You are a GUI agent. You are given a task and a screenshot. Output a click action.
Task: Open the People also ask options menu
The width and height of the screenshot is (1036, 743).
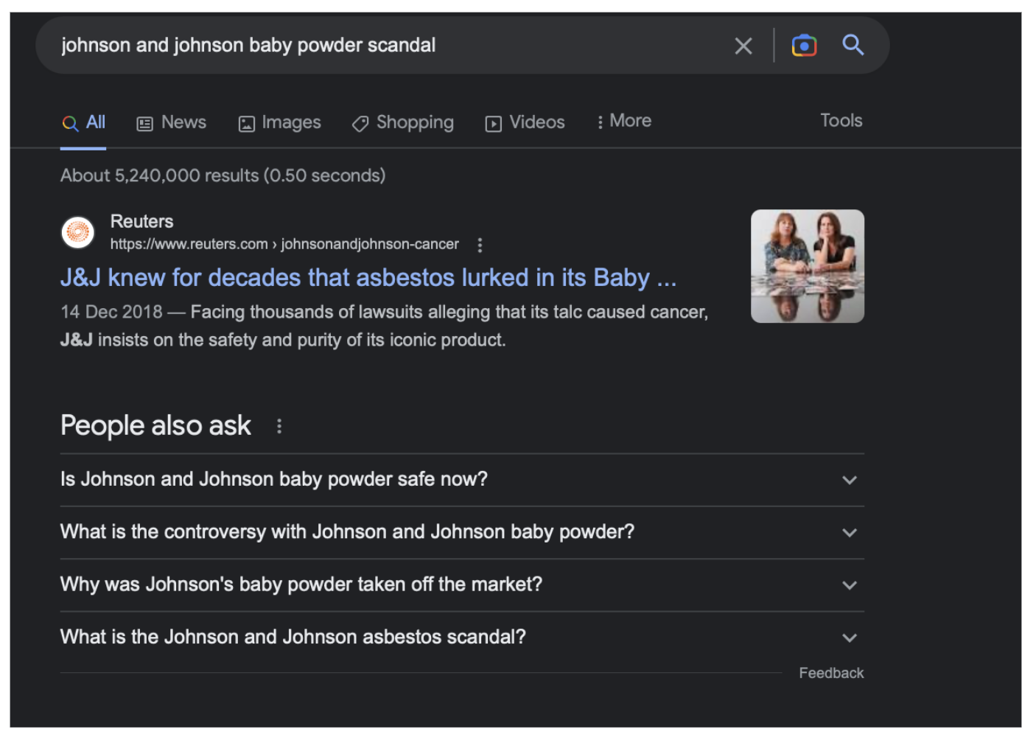coord(279,426)
